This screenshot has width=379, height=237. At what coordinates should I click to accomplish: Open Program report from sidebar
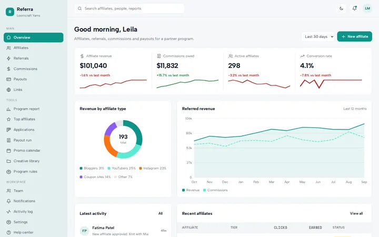pyautogui.click(x=33, y=109)
